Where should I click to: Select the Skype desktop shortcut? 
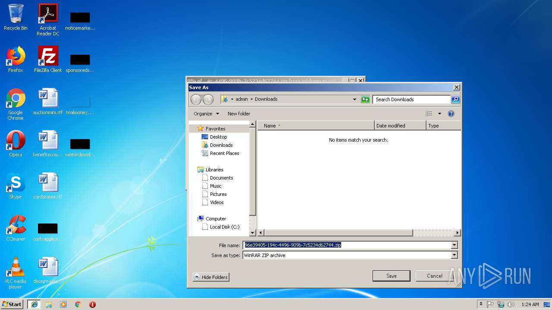(16, 186)
